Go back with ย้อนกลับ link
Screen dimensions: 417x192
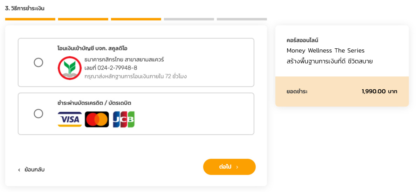pyautogui.click(x=34, y=170)
